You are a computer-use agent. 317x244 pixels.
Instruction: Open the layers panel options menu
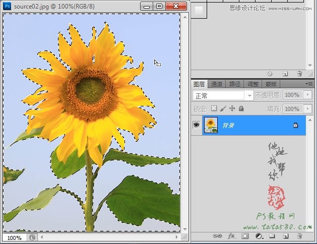(309, 84)
